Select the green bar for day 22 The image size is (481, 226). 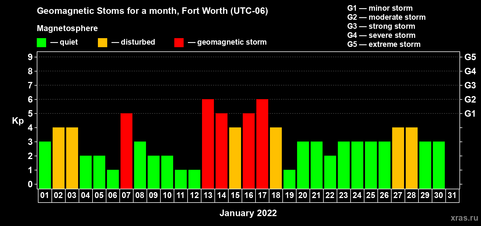pos(330,172)
